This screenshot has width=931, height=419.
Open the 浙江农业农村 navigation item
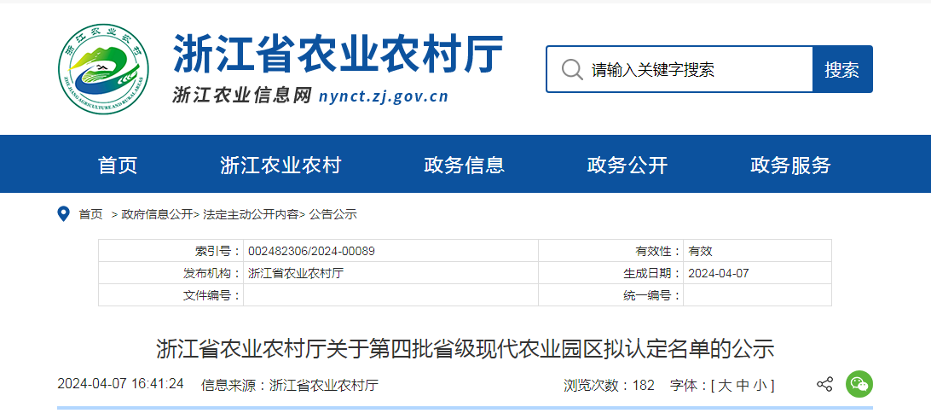[x=280, y=165]
